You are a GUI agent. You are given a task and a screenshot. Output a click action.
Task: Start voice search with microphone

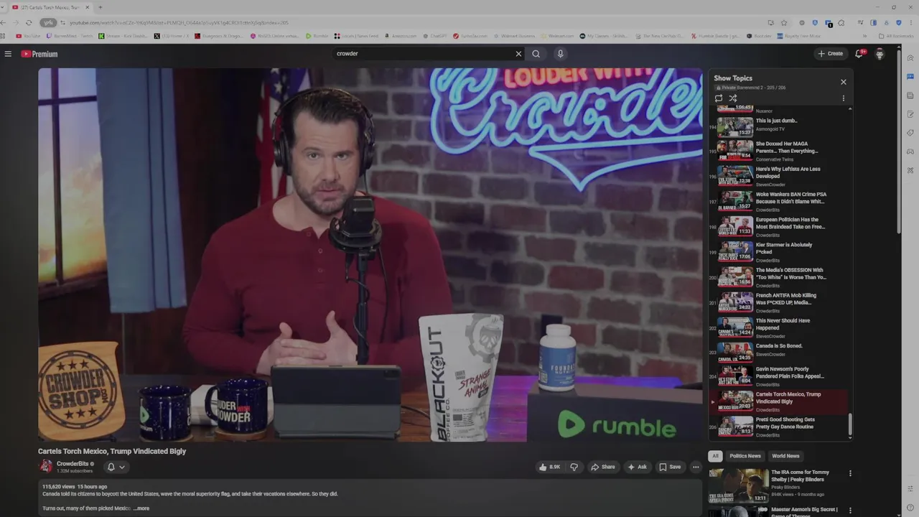[x=560, y=54]
